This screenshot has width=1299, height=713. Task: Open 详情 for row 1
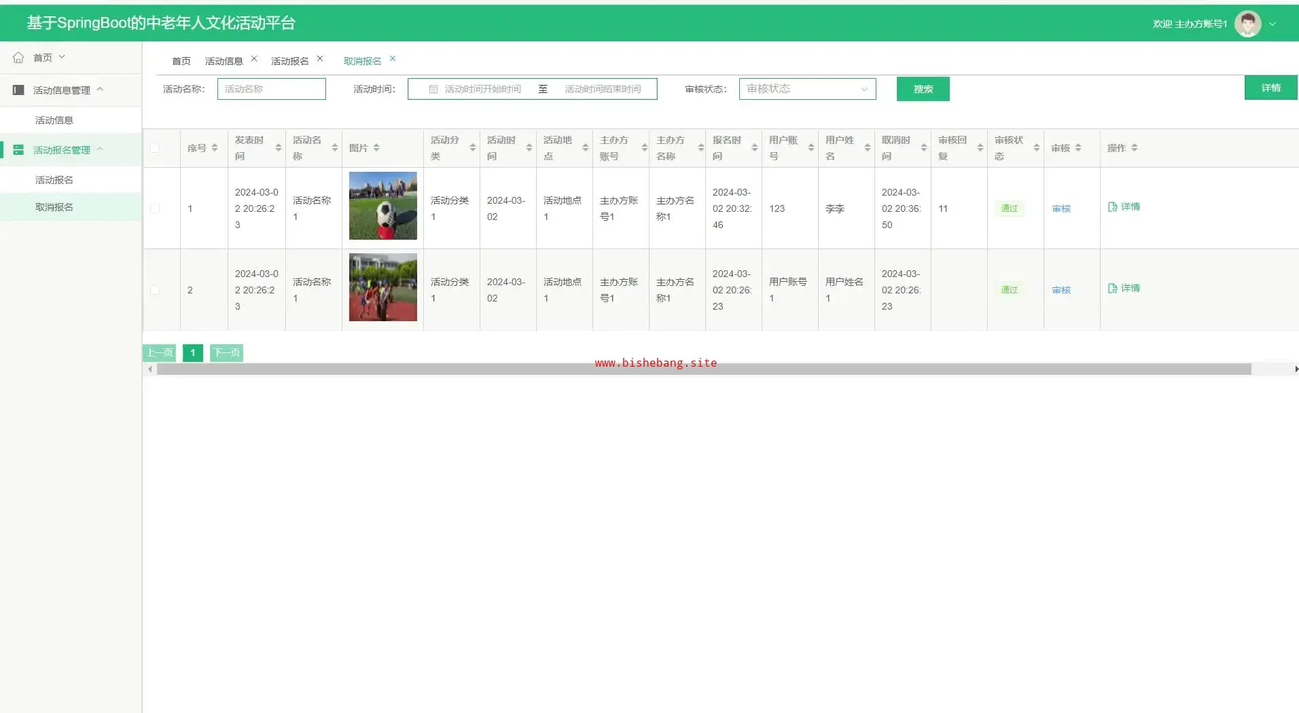click(x=1124, y=206)
